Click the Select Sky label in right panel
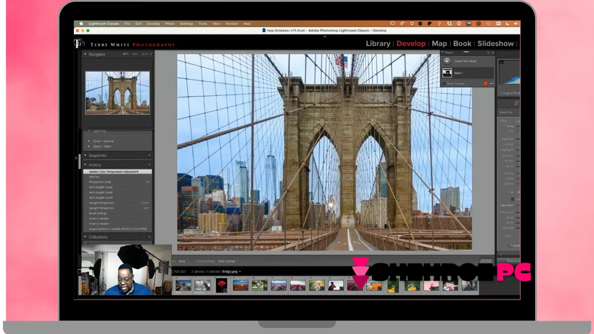This screenshot has height=334, width=594. 506,113
